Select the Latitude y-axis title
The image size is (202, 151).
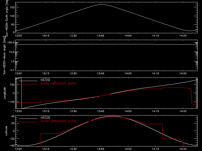click(6, 131)
